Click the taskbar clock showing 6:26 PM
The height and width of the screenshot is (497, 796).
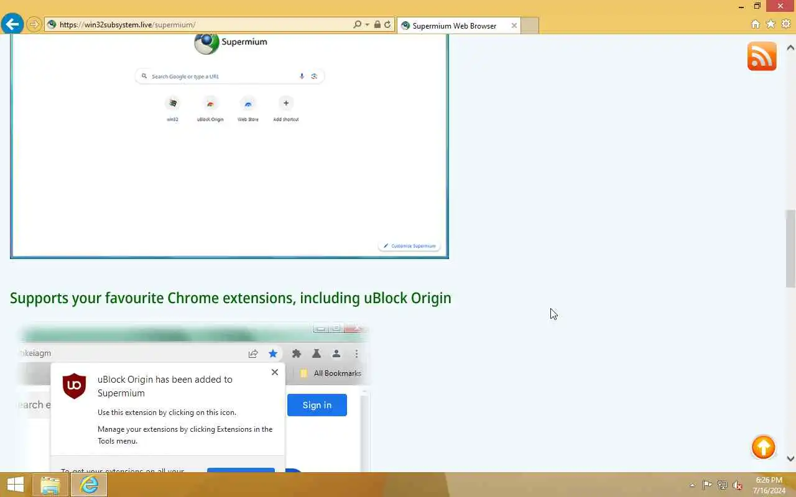click(x=769, y=485)
